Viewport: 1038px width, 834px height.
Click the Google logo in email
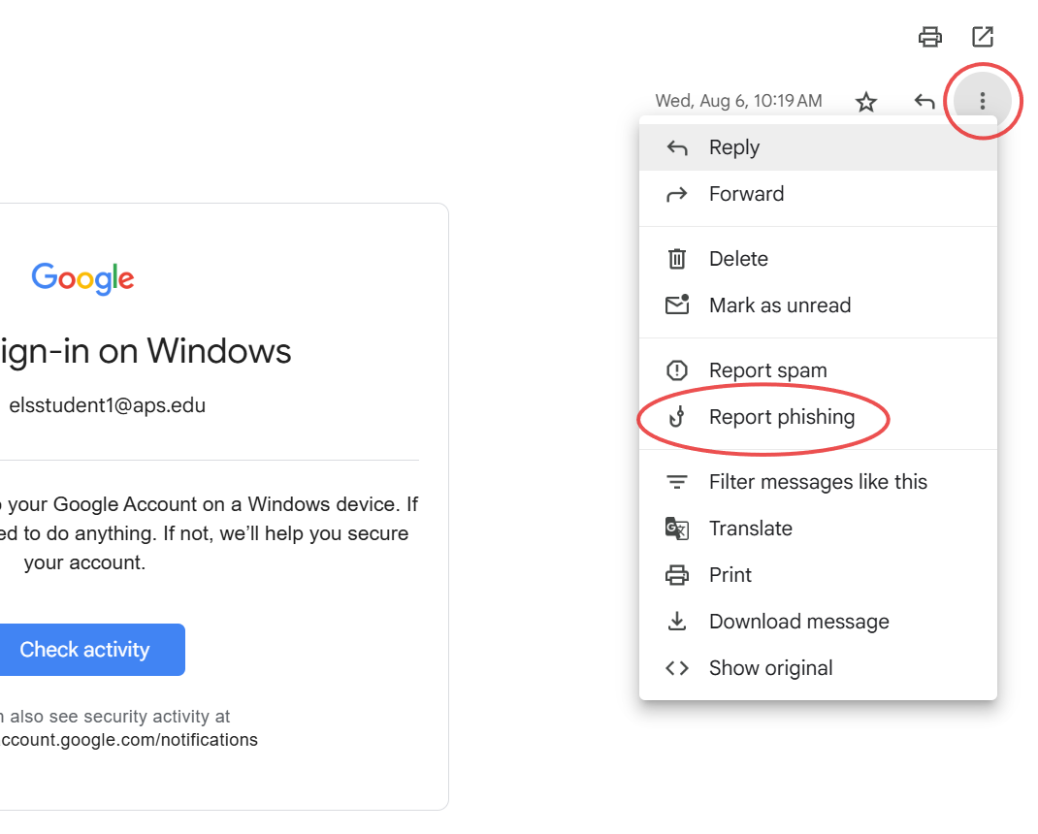coord(82,278)
